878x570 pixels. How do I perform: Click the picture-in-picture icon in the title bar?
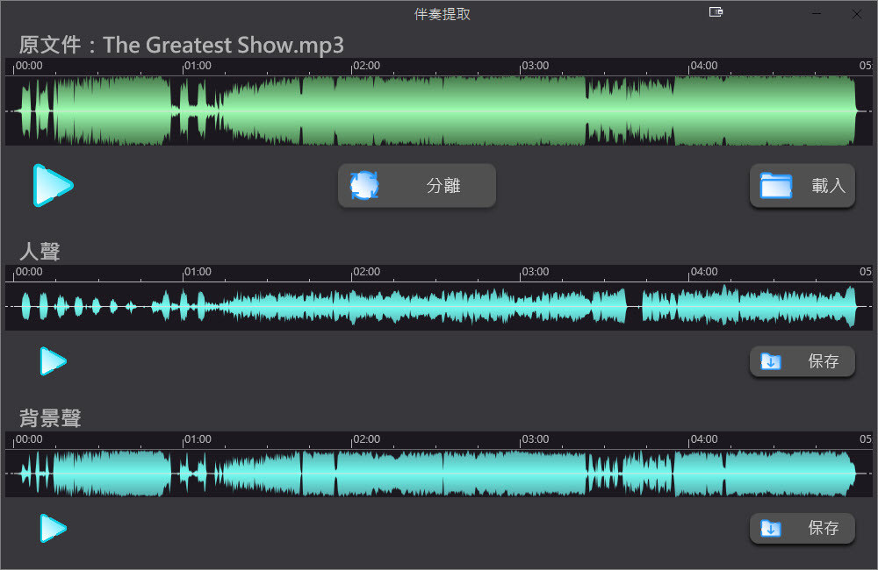716,12
